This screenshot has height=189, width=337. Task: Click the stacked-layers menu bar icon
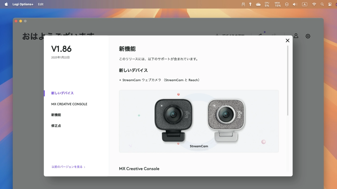click(x=287, y=4)
